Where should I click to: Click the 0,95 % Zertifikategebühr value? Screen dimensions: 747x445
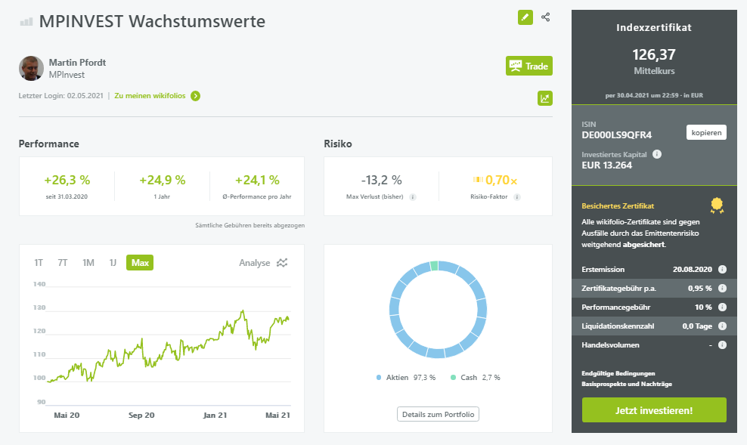click(700, 289)
